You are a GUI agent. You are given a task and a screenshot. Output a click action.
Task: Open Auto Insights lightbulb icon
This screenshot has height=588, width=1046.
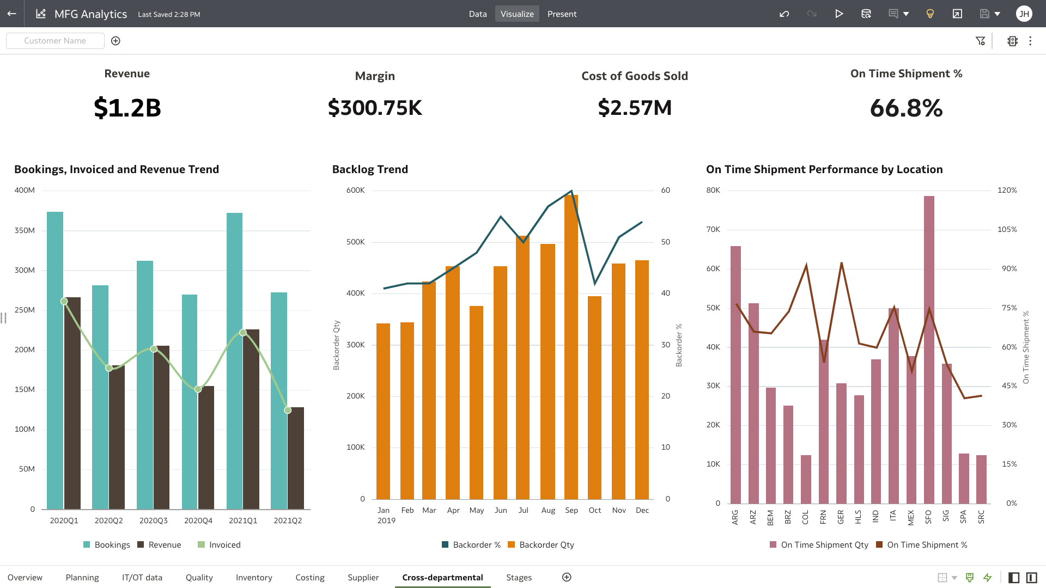pyautogui.click(x=930, y=14)
